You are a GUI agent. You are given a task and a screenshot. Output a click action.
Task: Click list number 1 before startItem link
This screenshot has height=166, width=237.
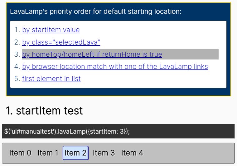[17, 30]
